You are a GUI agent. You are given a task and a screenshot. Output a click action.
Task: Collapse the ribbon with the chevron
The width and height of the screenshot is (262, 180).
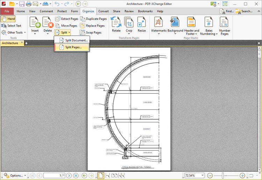click(259, 11)
